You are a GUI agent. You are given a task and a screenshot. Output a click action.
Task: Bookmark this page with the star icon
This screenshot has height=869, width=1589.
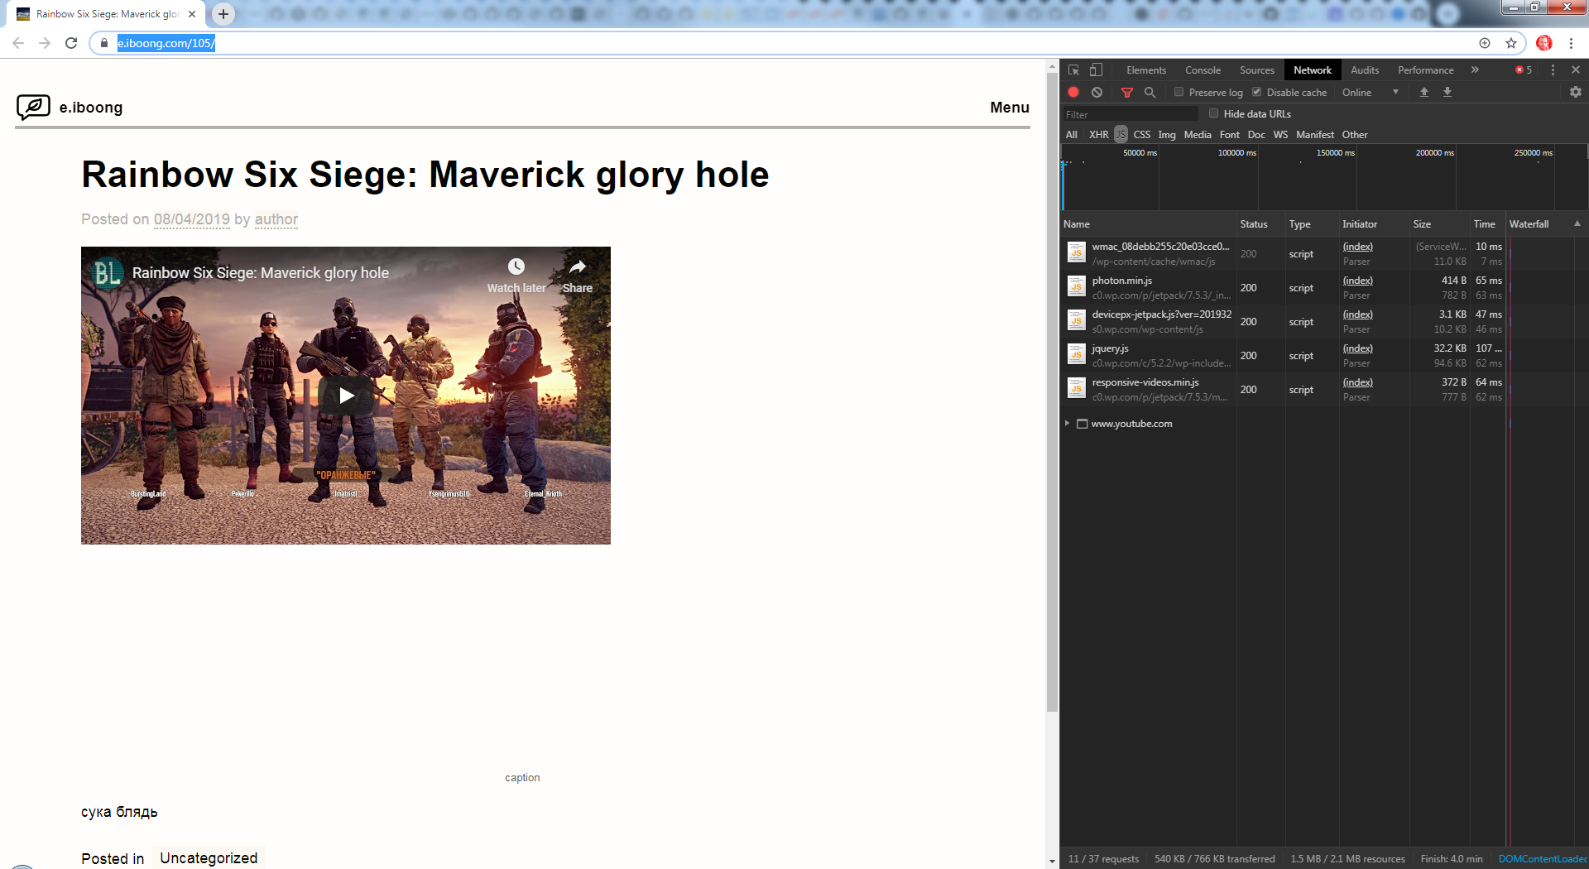pos(1511,43)
